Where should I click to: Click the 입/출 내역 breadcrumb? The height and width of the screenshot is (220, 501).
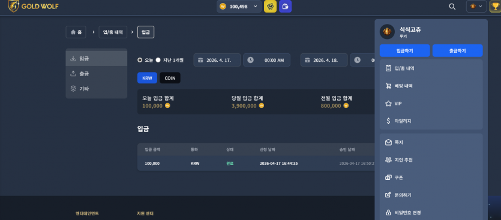click(113, 32)
